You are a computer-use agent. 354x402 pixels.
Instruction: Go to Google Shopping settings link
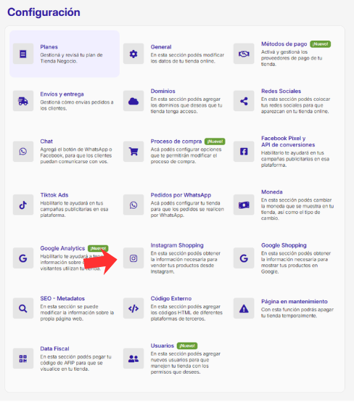coord(284,245)
